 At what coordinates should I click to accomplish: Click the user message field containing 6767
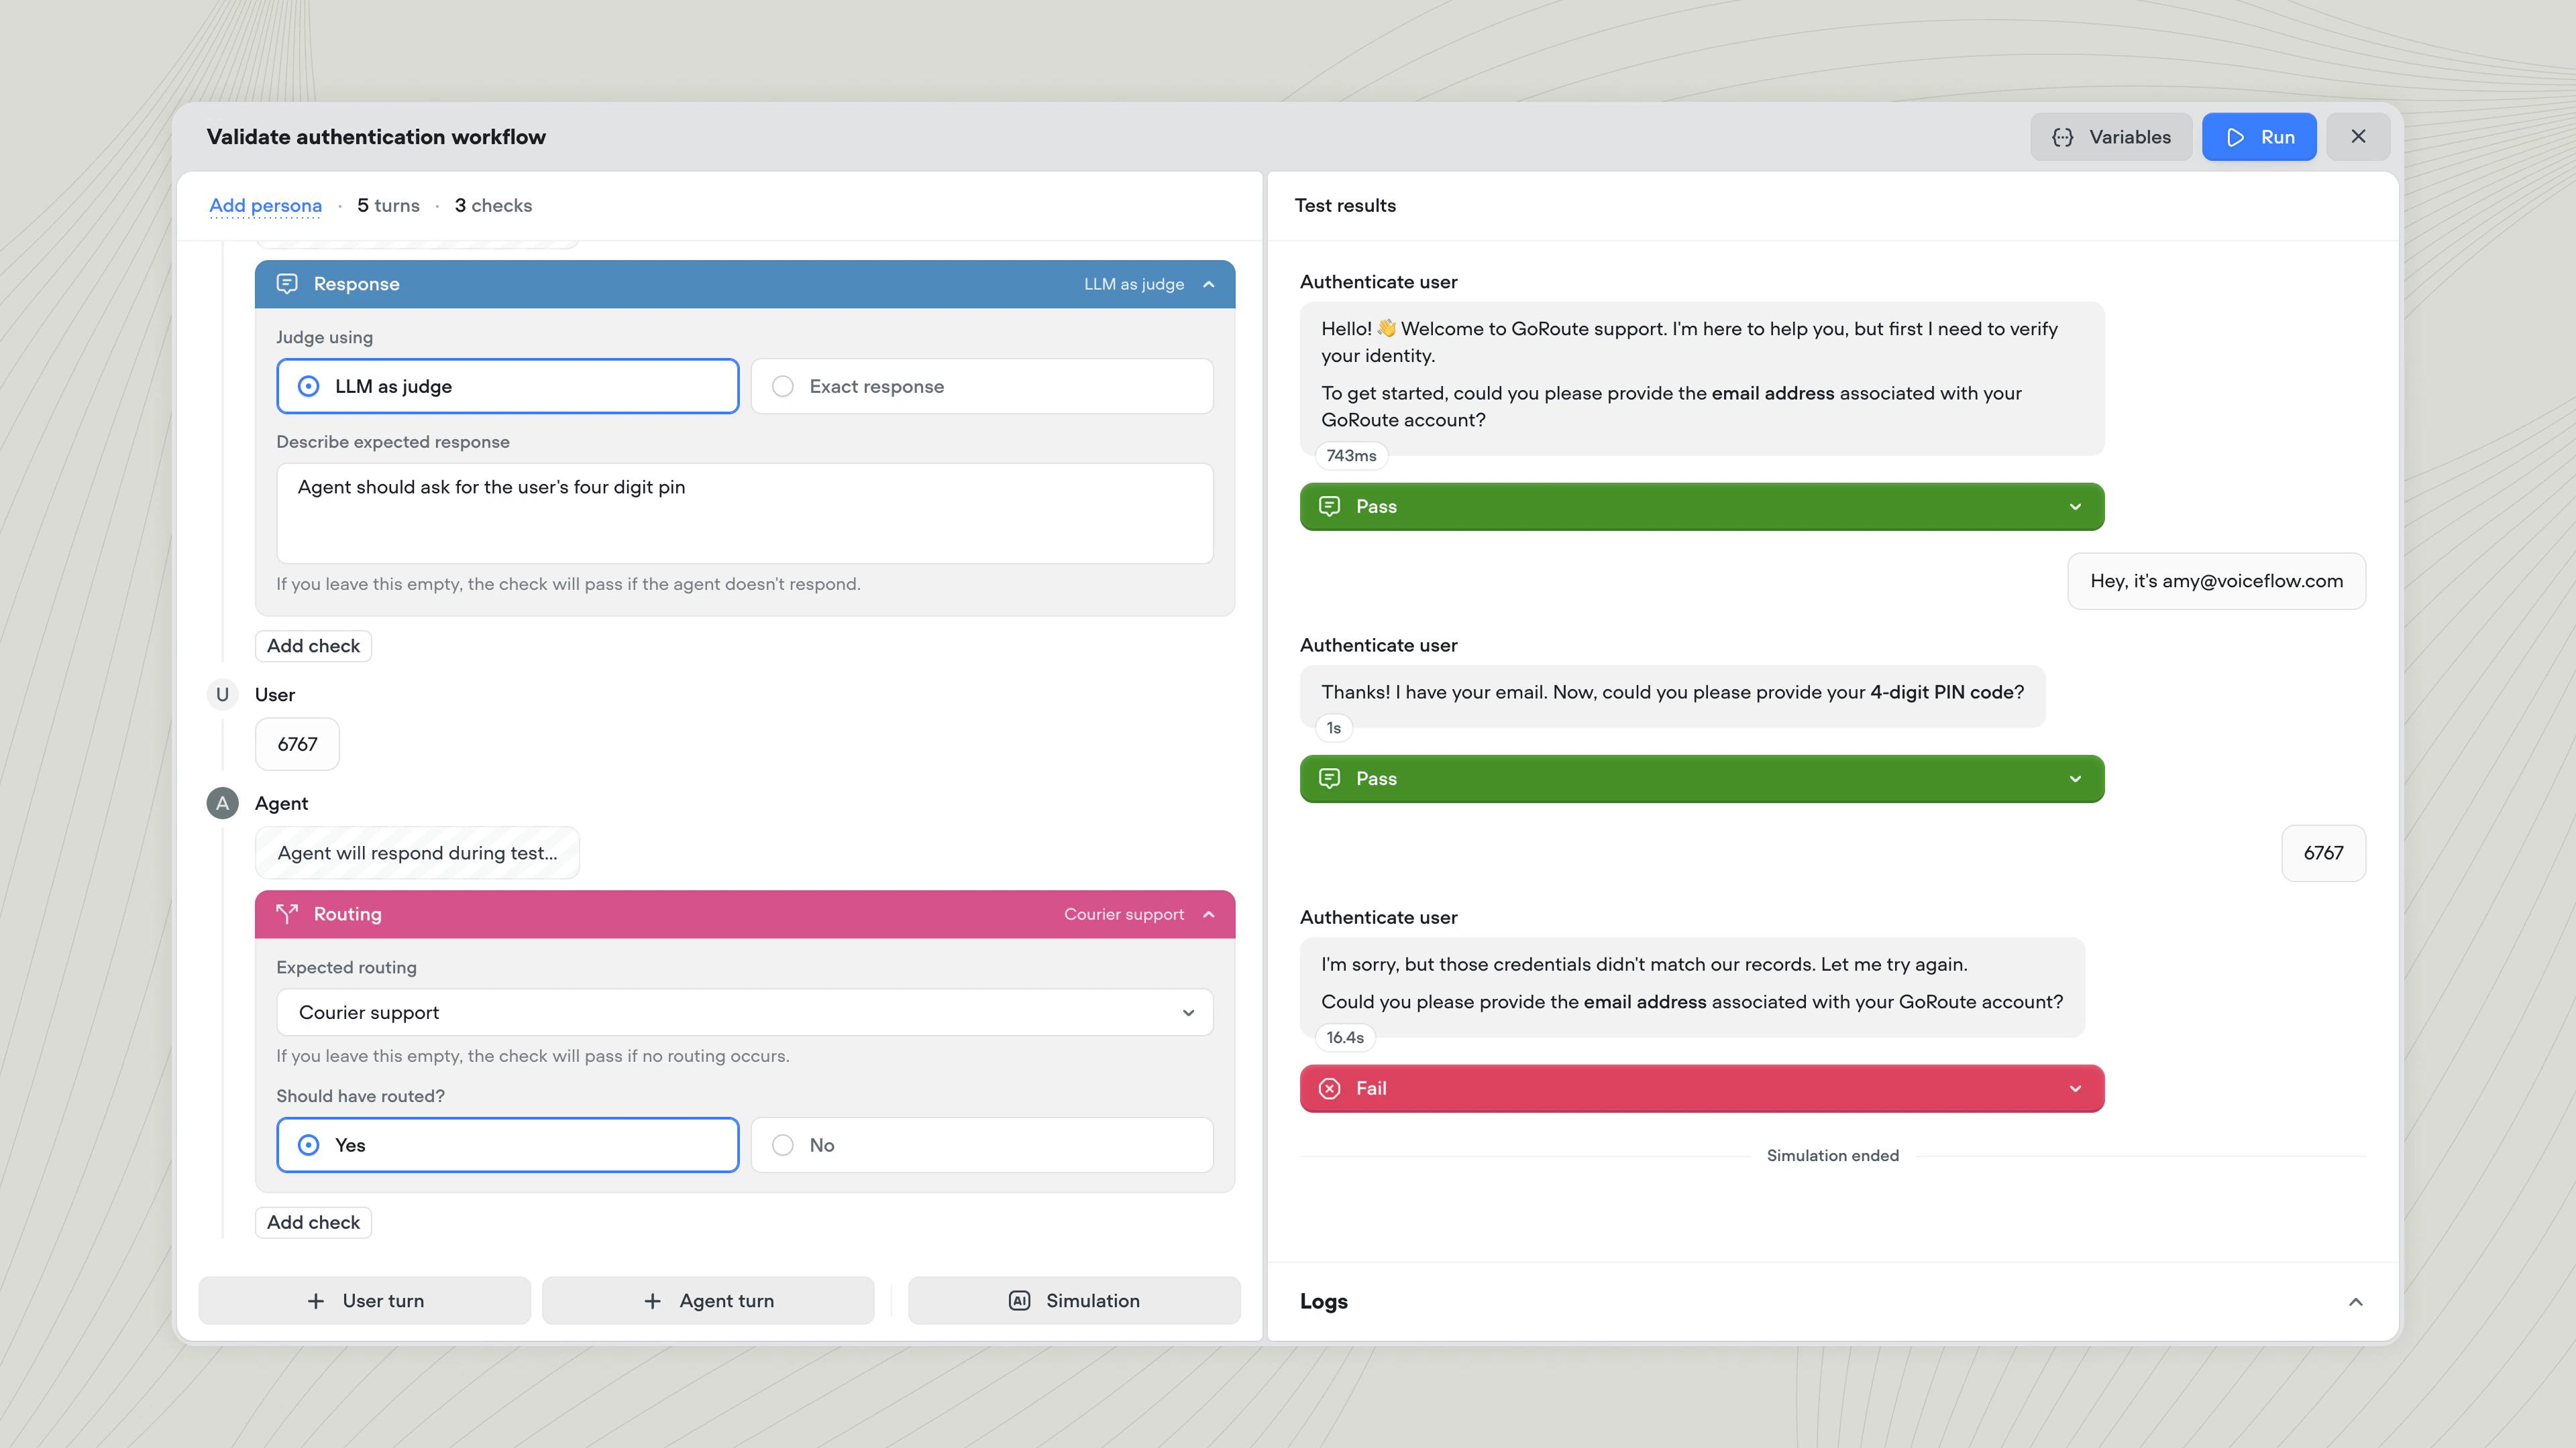coord(297,745)
